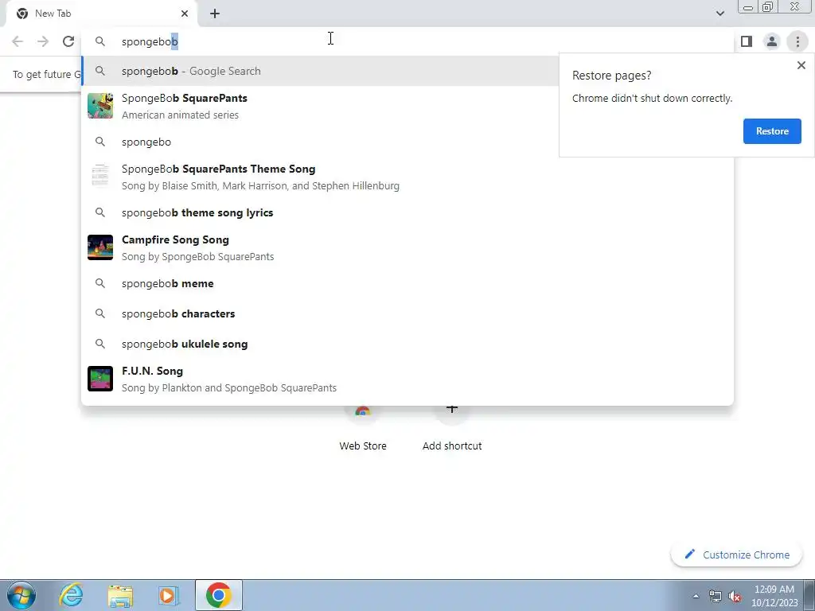The image size is (815, 611).
Task: Open a new tab with plus button
Action: pos(215,14)
